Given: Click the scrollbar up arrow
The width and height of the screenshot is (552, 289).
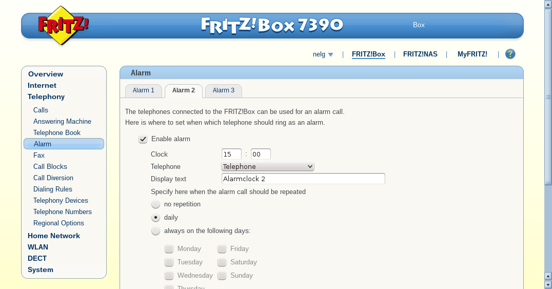Looking at the screenshot, I should tap(548, 4).
